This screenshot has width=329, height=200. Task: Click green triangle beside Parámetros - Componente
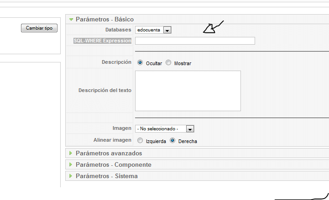[x=71, y=164]
